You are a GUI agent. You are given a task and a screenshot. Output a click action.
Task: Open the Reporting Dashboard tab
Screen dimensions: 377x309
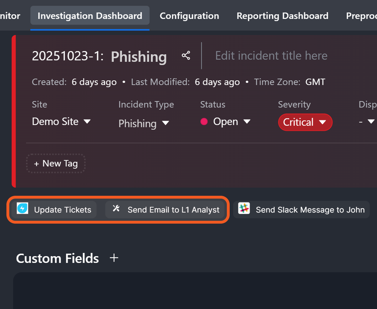click(282, 16)
